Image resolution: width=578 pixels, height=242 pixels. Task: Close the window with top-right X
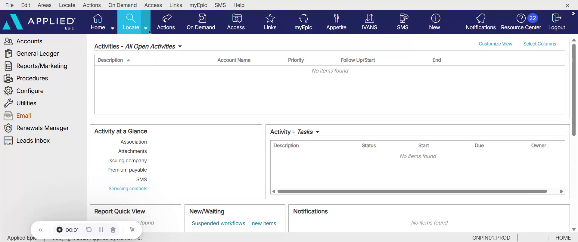[567, 5]
